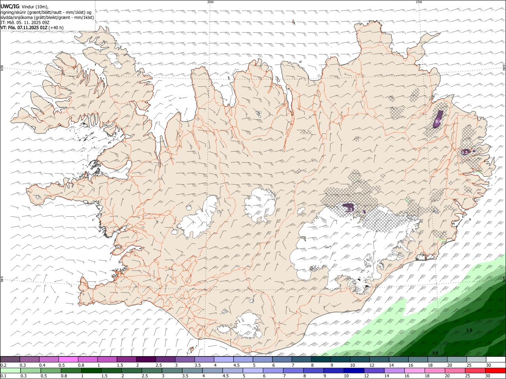Pick the medium green 0.5 swatch in bottom row
506x379 pixels.
[x=51, y=370]
